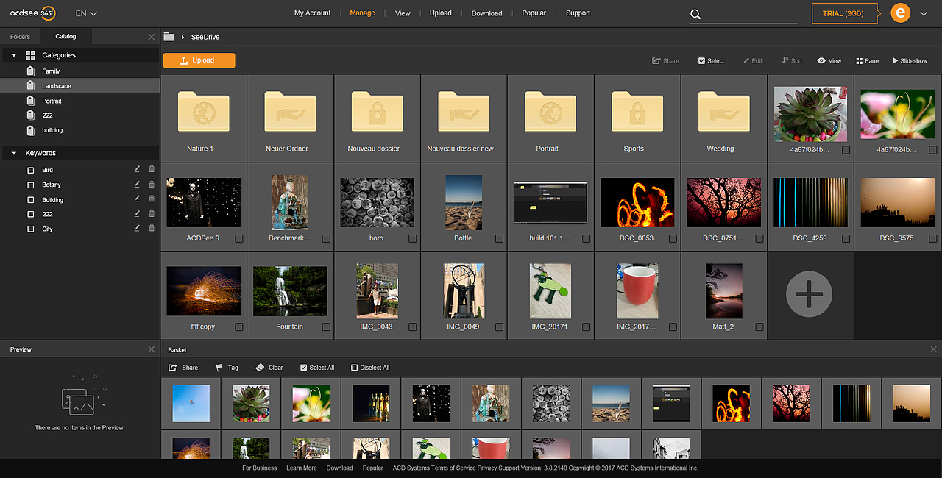Screen dimensions: 942x478
Task: Open the Sort option in toolbar
Action: click(792, 61)
